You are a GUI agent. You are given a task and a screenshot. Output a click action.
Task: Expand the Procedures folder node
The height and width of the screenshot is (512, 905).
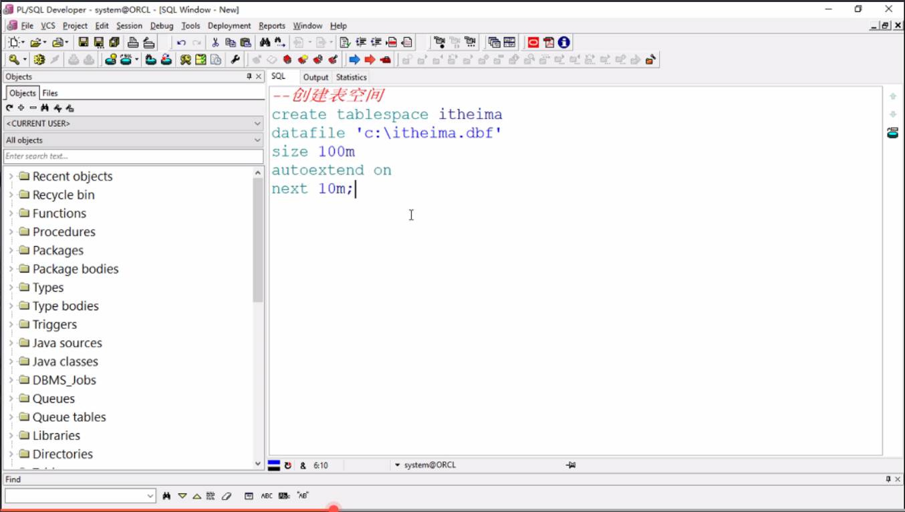pos(11,232)
